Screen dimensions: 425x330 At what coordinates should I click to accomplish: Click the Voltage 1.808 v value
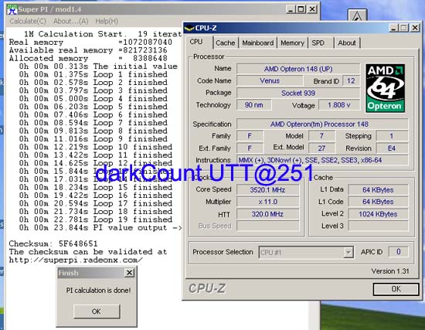(339, 105)
